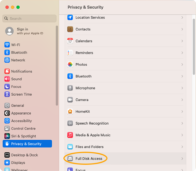Click the Full Disk Access drive icon
Viewport: 196px width, 171px height.
point(70,159)
